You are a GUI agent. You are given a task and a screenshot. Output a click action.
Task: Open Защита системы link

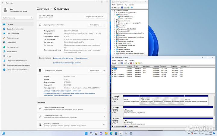click(x=81, y=58)
